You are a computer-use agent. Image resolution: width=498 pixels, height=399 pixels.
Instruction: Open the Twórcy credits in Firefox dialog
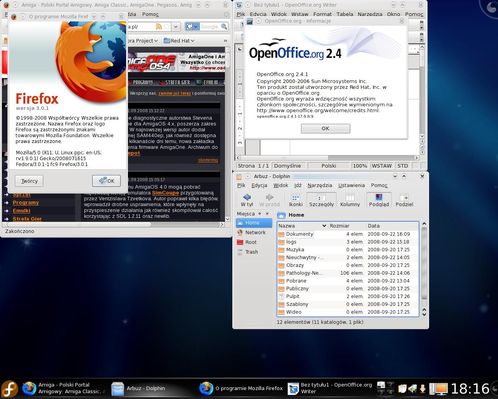(x=29, y=181)
